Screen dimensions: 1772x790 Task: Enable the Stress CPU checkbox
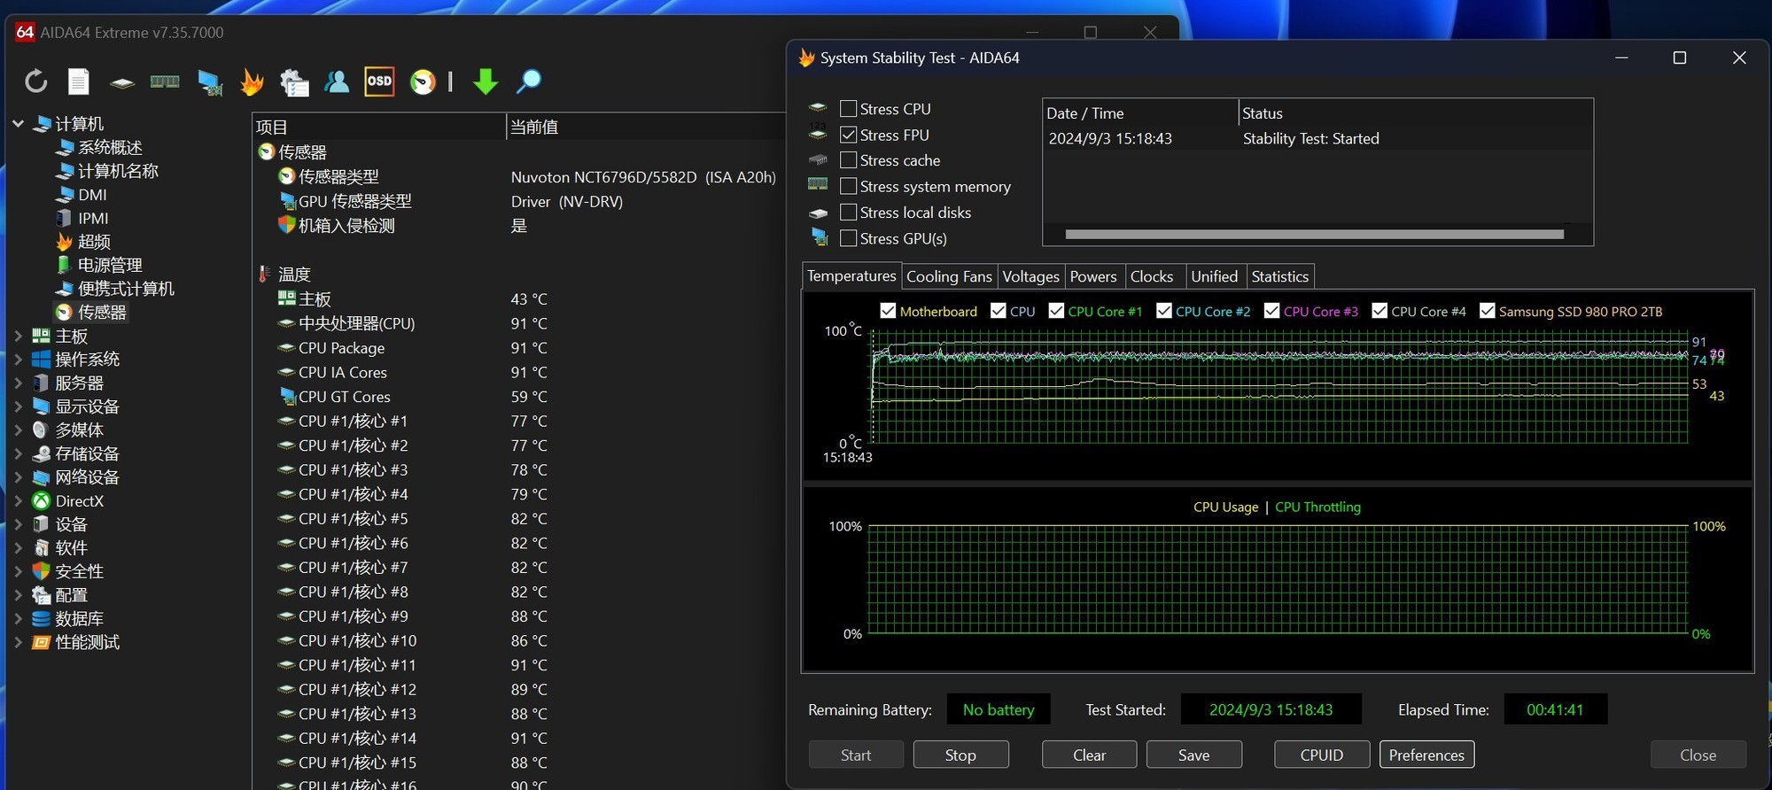tap(848, 109)
